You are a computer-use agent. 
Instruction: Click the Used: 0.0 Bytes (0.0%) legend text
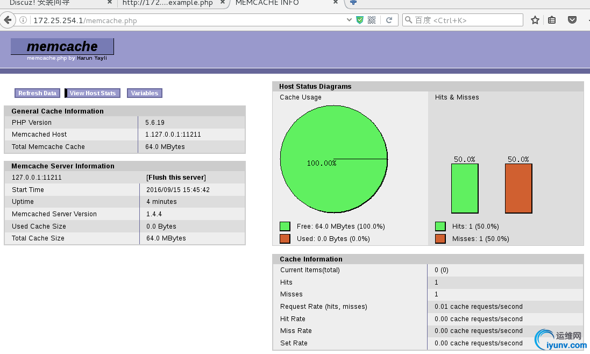coord(333,238)
